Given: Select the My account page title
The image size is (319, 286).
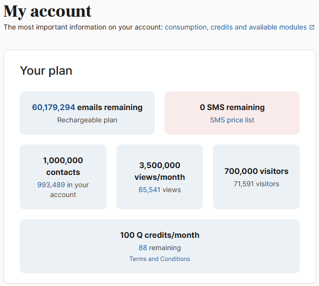Looking at the screenshot, I should (x=48, y=11).
